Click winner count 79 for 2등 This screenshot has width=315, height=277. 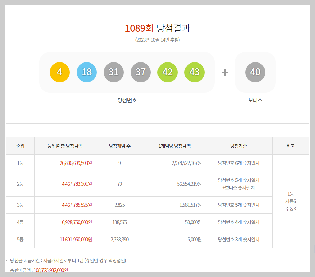coord(120,184)
